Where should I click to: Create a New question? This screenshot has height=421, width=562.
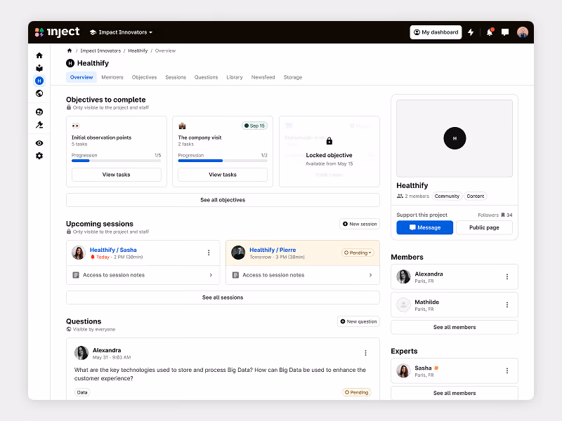[358, 321]
